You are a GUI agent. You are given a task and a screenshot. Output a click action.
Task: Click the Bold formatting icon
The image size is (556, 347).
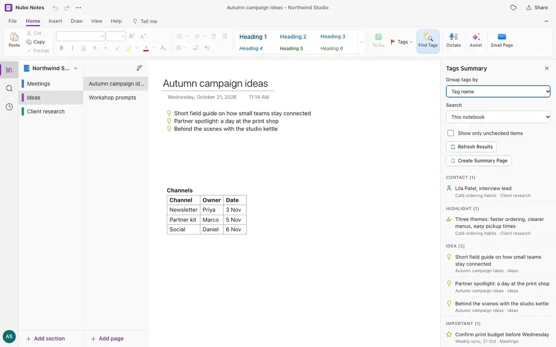pyautogui.click(x=61, y=48)
